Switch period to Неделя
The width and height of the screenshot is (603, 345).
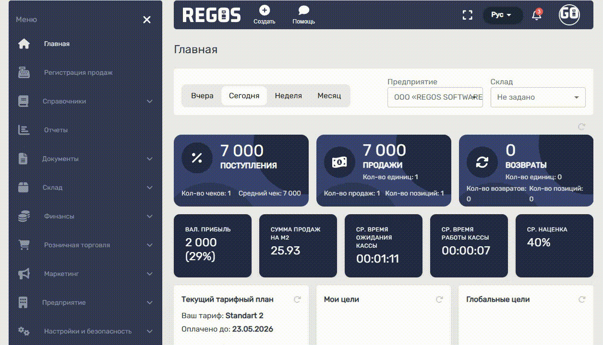click(x=288, y=96)
